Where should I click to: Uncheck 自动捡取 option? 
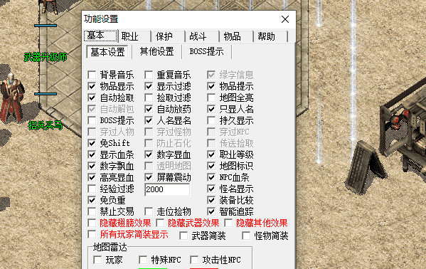92,97
